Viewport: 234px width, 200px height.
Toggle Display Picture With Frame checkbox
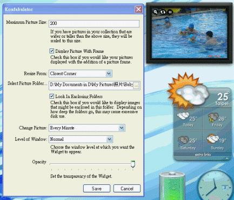[x=52, y=51]
